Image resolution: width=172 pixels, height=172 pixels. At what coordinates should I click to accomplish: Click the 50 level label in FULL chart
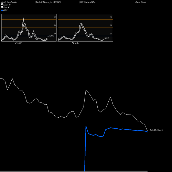111,25
